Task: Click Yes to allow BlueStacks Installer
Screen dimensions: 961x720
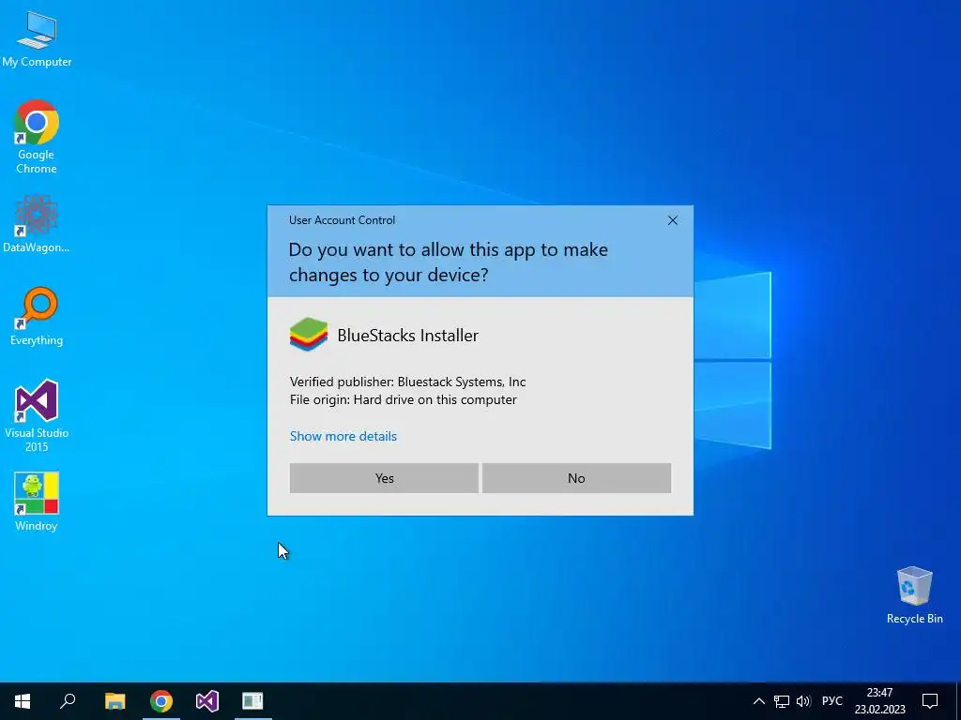Action: (x=384, y=478)
